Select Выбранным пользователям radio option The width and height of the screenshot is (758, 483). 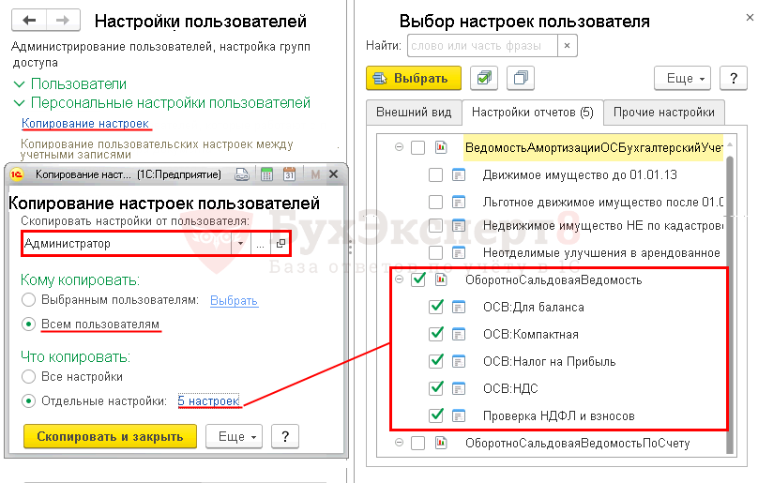[x=29, y=300]
